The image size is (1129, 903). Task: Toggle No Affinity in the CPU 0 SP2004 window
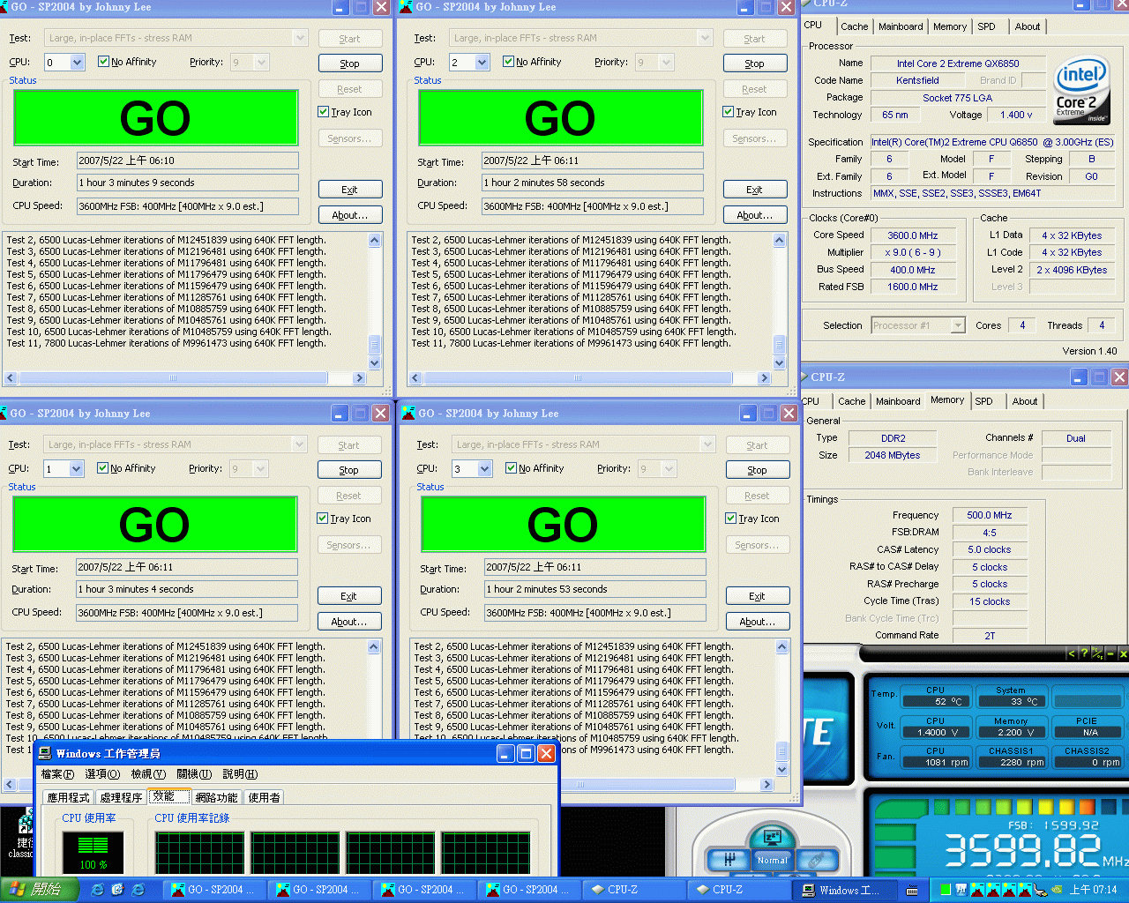click(x=127, y=62)
